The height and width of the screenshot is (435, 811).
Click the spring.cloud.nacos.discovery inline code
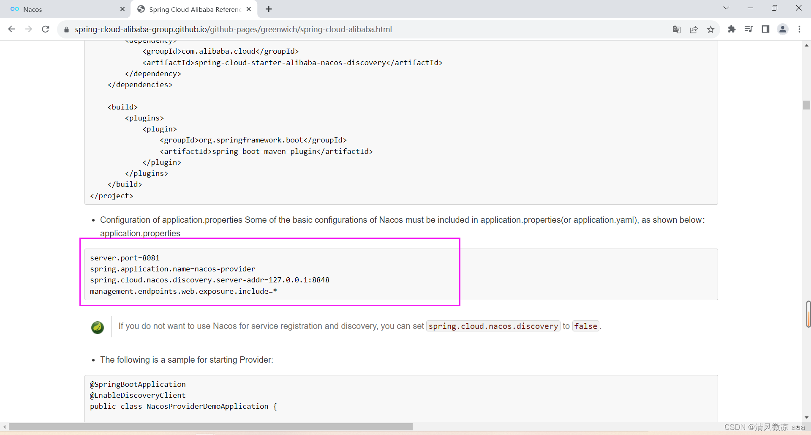click(493, 326)
